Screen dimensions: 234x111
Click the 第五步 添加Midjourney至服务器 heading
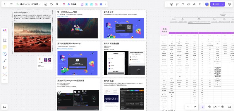point(71,80)
